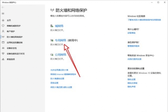Screen dimensions: 168x112
Task: Click firewall status text under 公用网络
Action: click(x=57, y=59)
